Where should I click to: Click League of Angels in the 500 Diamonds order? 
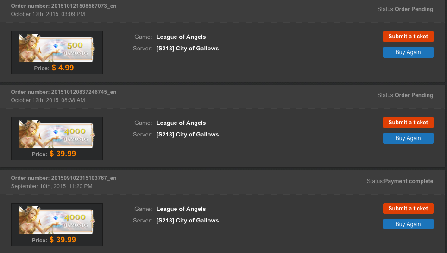pyautogui.click(x=181, y=37)
